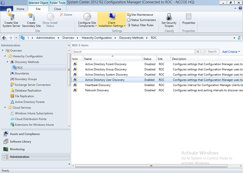Click the horizontal scrollbar thumb

[151, 166]
